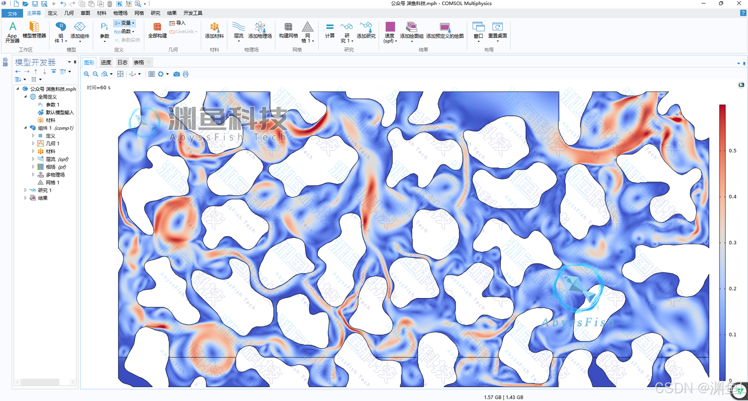Open the 模型管理器 (Model Manager)
Screen dimensions: 748x401
[x=34, y=31]
